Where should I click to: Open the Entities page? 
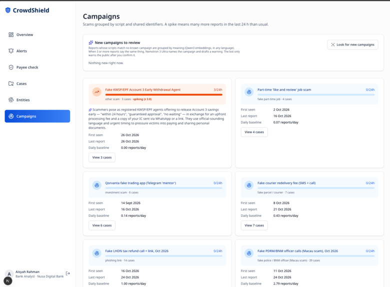pyautogui.click(x=37, y=100)
